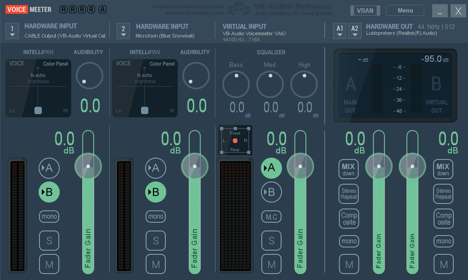The image size is (468, 280).
Task: Open the VBAN settings button
Action: pos(365,11)
